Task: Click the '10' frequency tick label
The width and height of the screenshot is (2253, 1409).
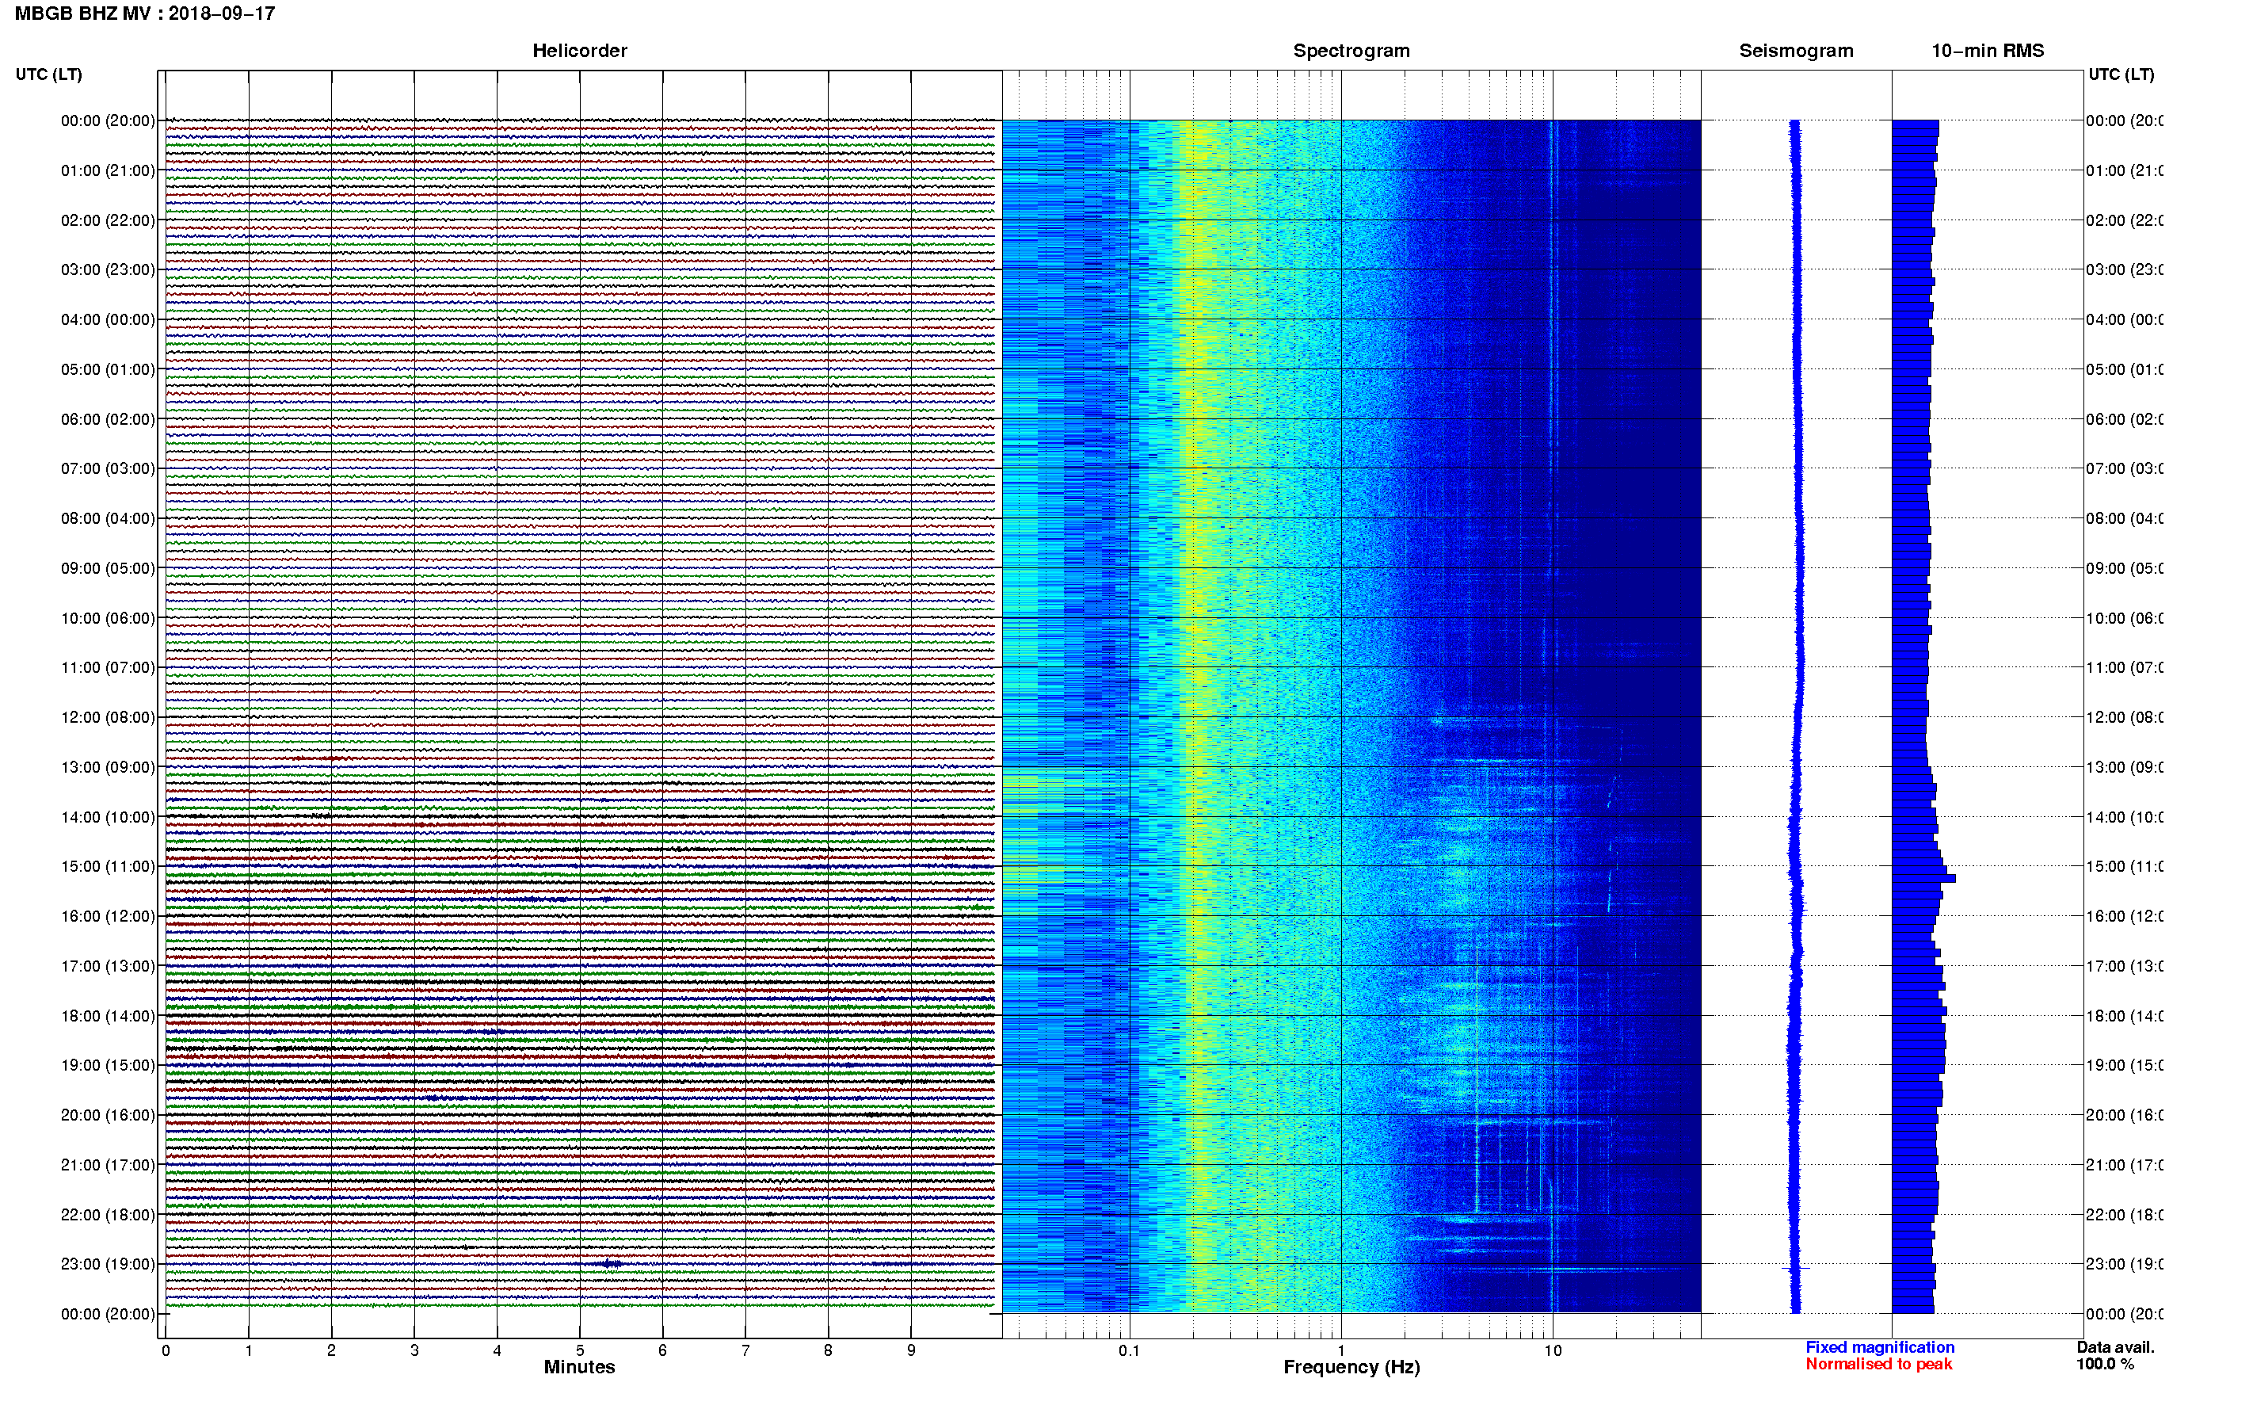Action: click(x=1553, y=1350)
